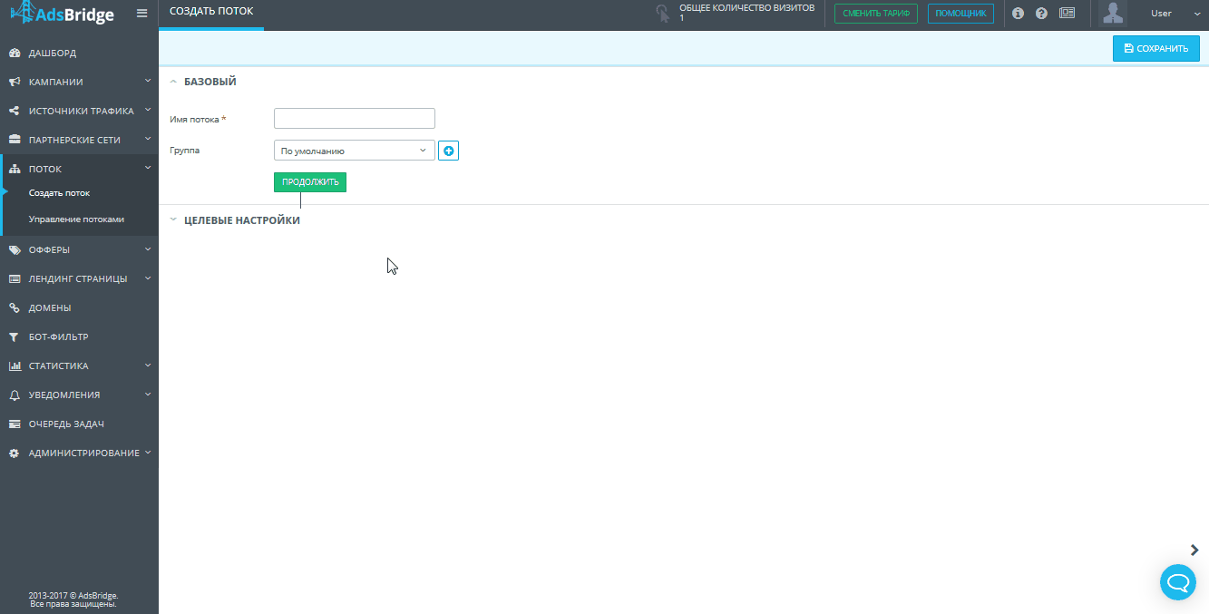Viewport: 1209px width, 614px height.
Task: Expand the Источники трафика menu chevron
Action: pyautogui.click(x=148, y=111)
